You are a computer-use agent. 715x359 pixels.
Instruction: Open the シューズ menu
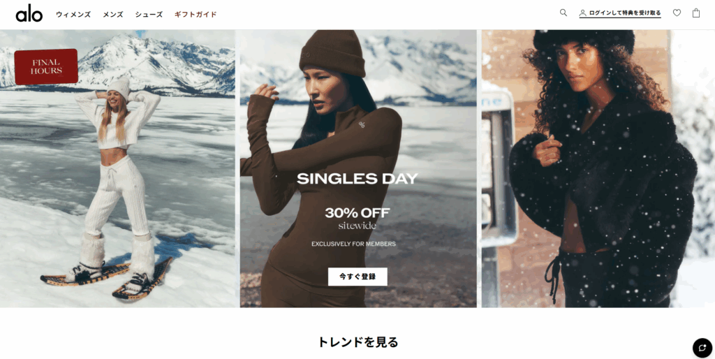[149, 15]
